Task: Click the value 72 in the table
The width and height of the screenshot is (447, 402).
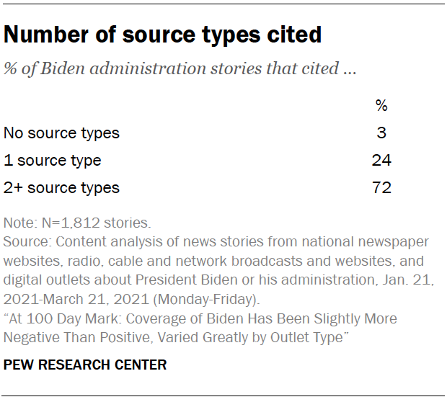Action: (x=381, y=188)
